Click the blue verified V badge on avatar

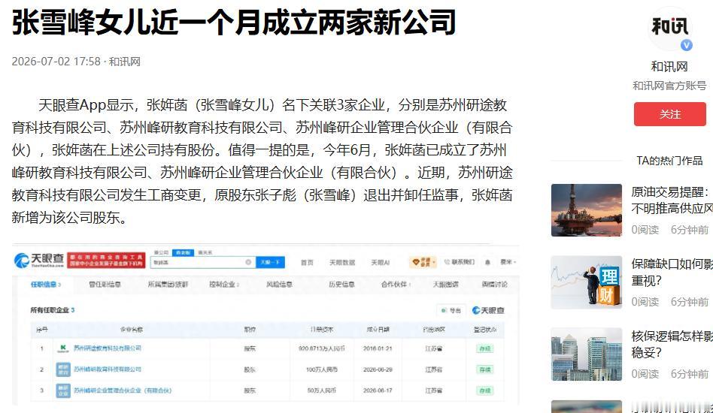pos(686,45)
